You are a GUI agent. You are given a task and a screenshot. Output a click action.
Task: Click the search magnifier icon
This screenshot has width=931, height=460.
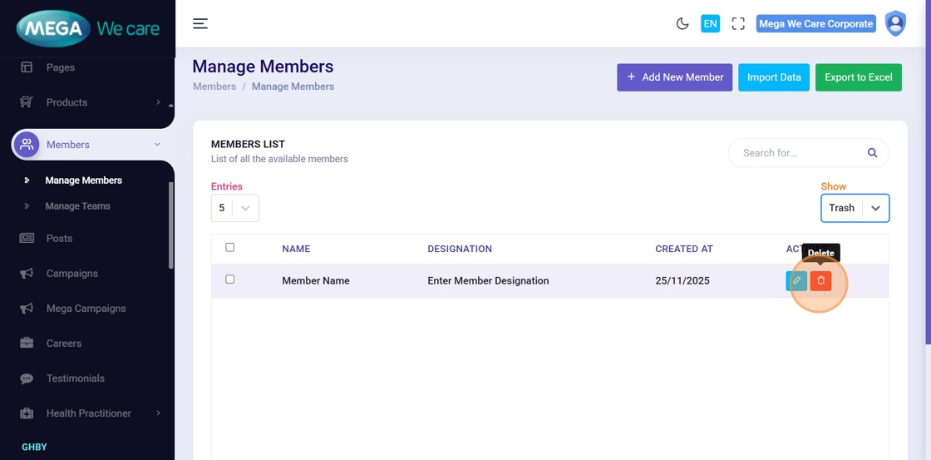click(x=872, y=153)
